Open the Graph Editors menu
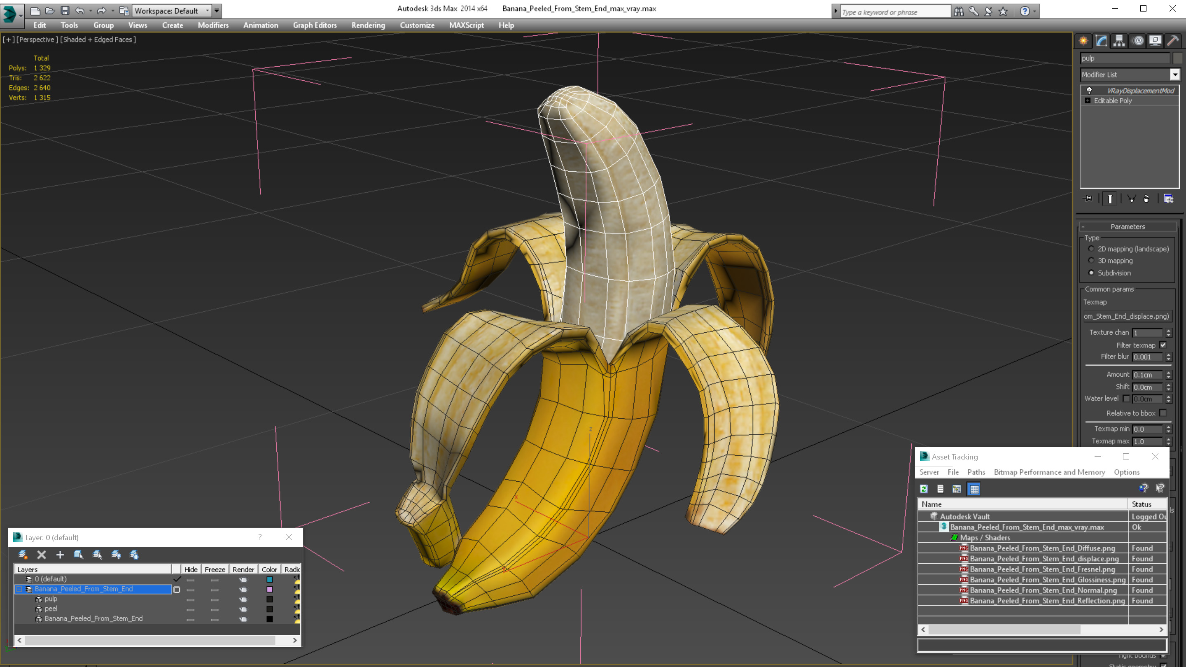1186x667 pixels. tap(315, 25)
